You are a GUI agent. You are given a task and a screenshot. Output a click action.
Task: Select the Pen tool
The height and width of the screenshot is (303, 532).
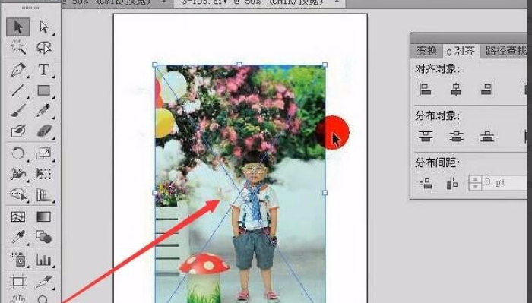click(x=18, y=69)
